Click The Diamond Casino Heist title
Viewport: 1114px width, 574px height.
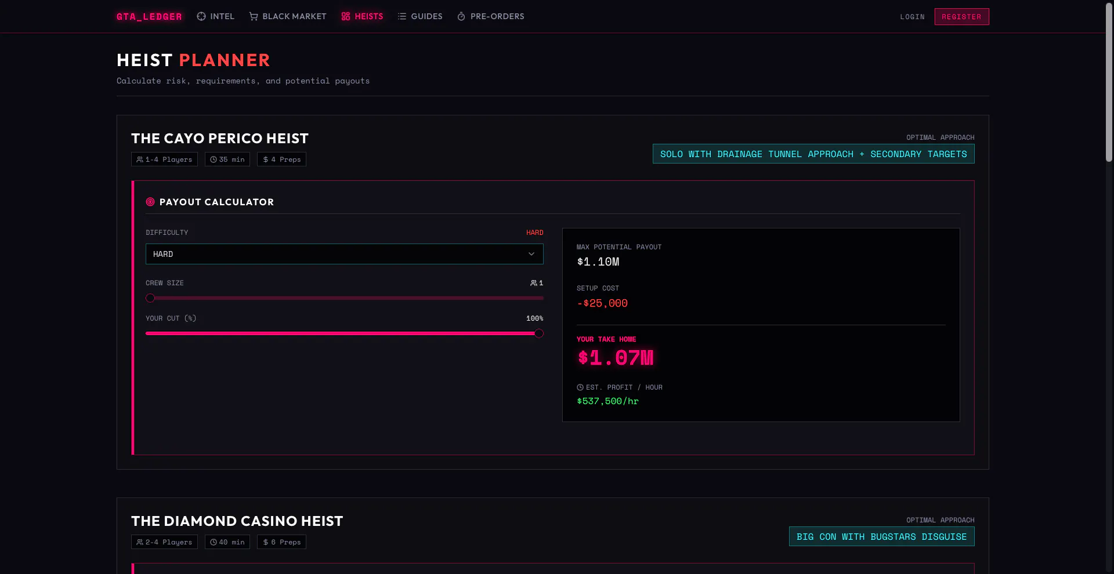tap(237, 521)
